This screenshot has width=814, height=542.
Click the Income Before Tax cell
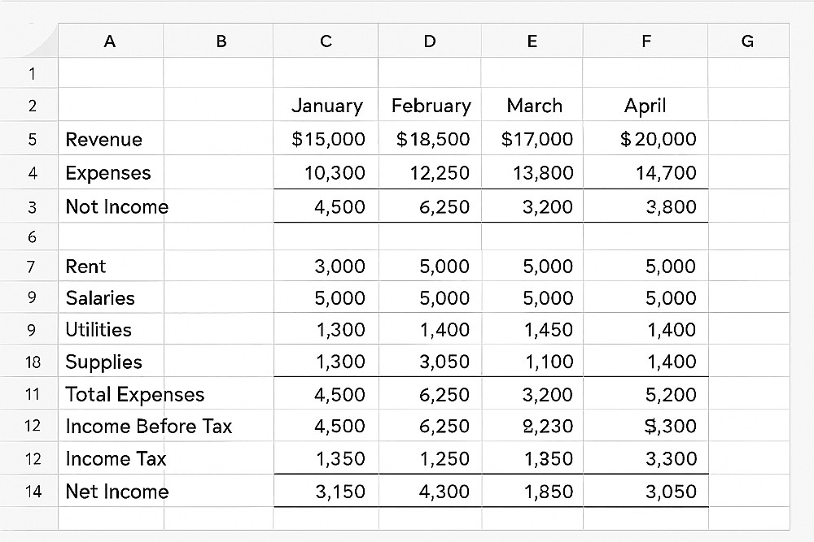(148, 427)
